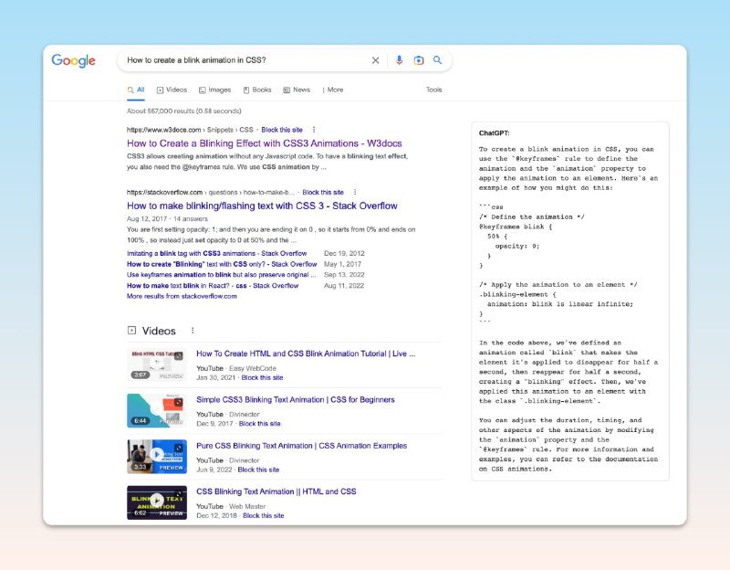Screen dimensions: 730x570
Task: Open Tools to filter search results
Action: [x=433, y=90]
